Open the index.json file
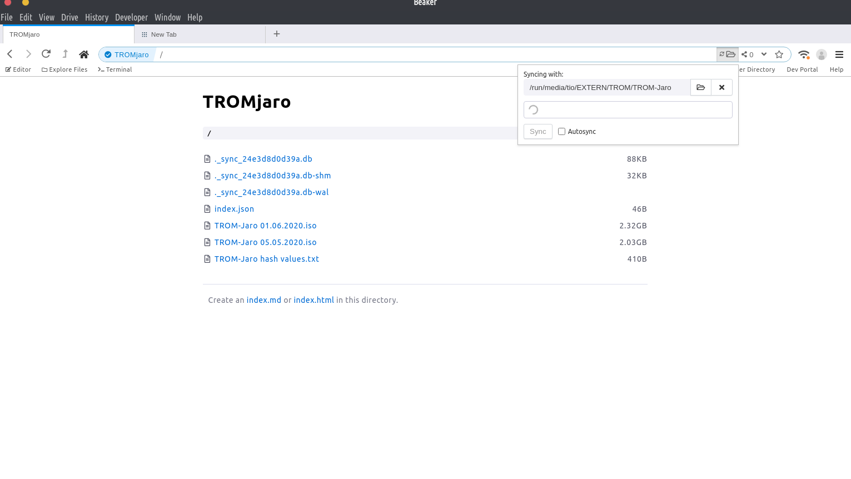851x479 pixels. click(x=234, y=209)
